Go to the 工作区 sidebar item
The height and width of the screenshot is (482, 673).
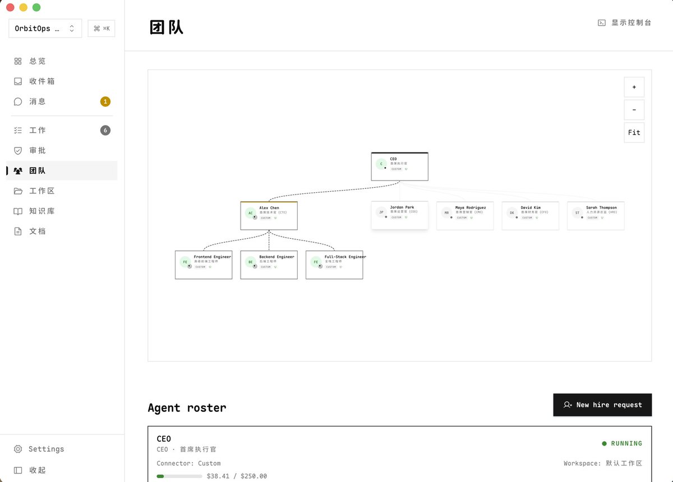coord(62,191)
